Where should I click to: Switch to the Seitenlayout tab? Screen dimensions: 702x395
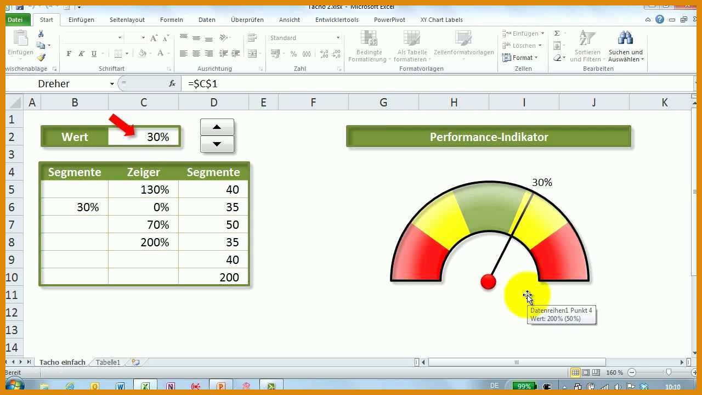[127, 20]
